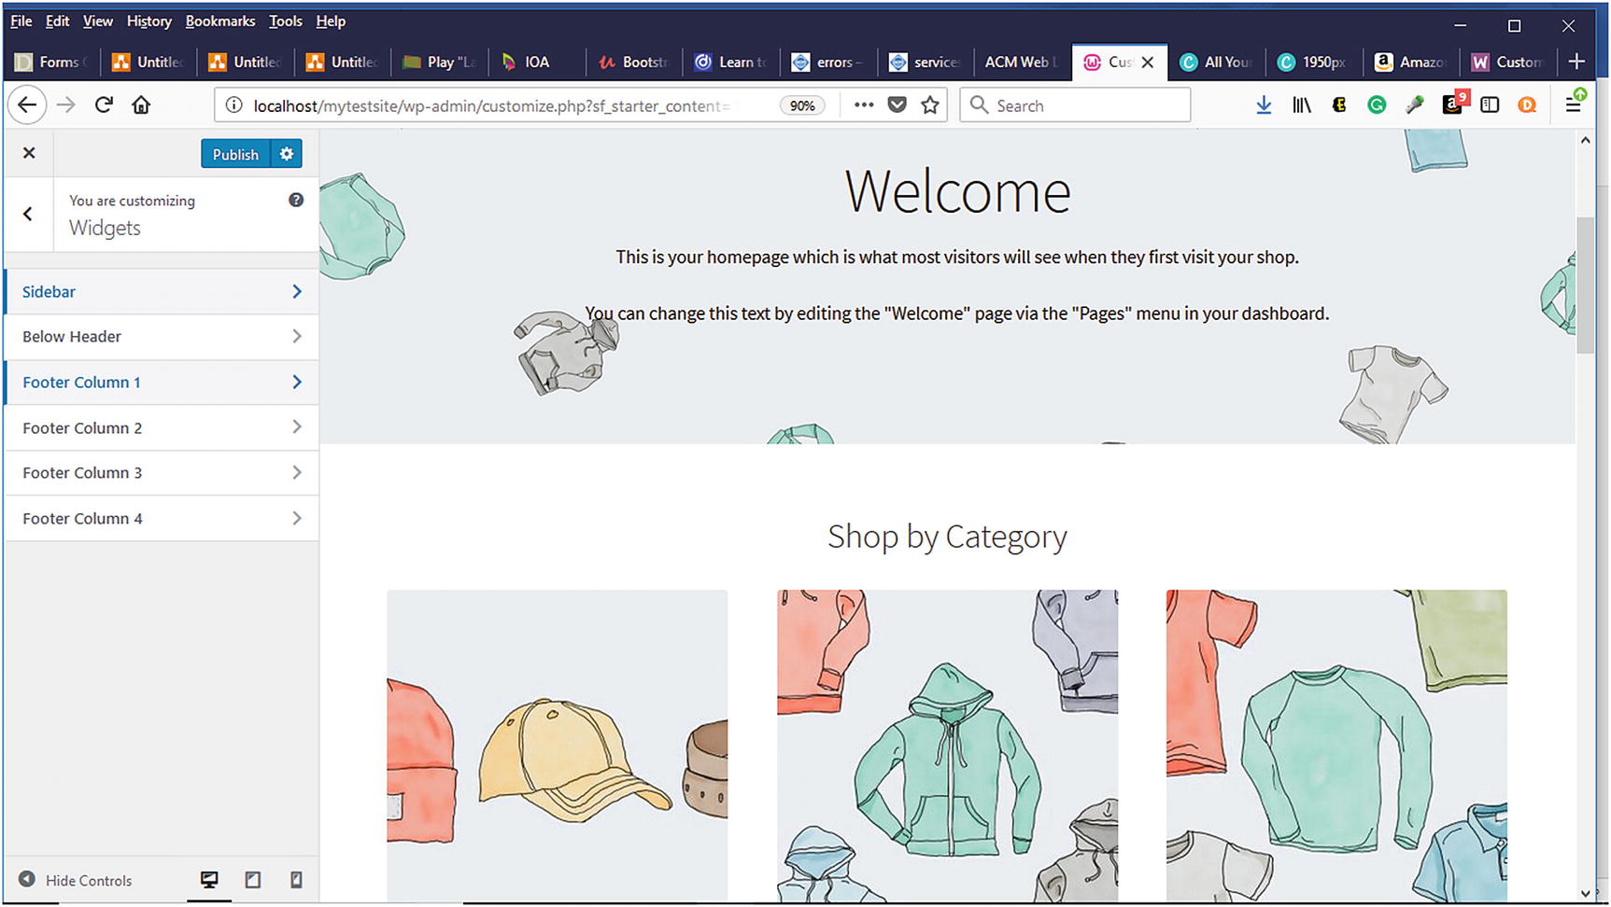This screenshot has height=907, width=1611.
Task: Switch to the Bootstrap tab
Action: pyautogui.click(x=635, y=63)
